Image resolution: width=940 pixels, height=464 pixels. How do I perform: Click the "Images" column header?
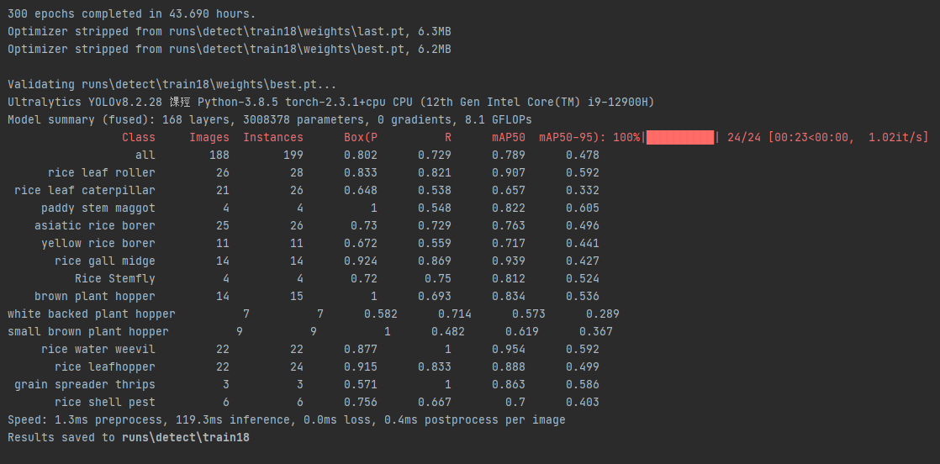(x=209, y=137)
